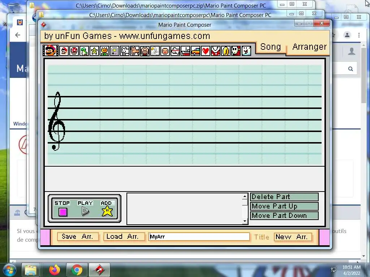Click the parts list scroll down arrow
The image size is (370, 277).
click(x=245, y=221)
